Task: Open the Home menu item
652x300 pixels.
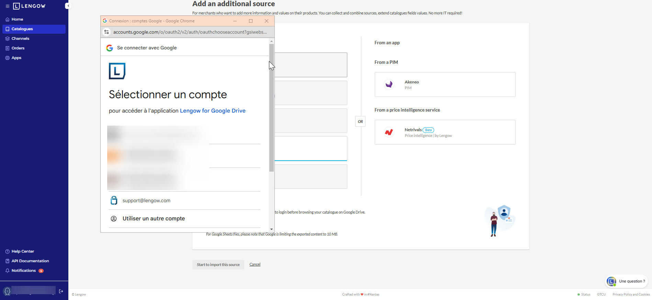Action: (x=17, y=19)
